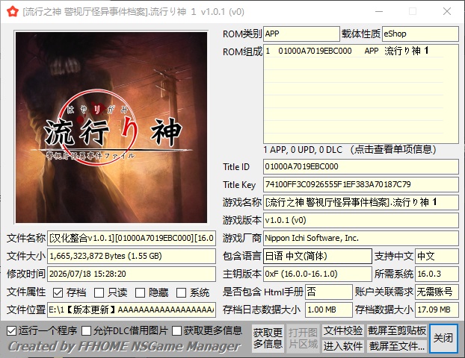The height and width of the screenshot is (358, 465).
Task: Select the ROM row 01000A7019EBC000 in the list
Action: 353,51
